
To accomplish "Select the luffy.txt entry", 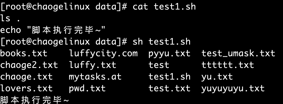I will click(x=92, y=65).
